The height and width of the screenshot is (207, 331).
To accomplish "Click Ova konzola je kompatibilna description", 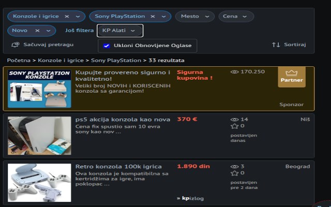I will [122, 179].
